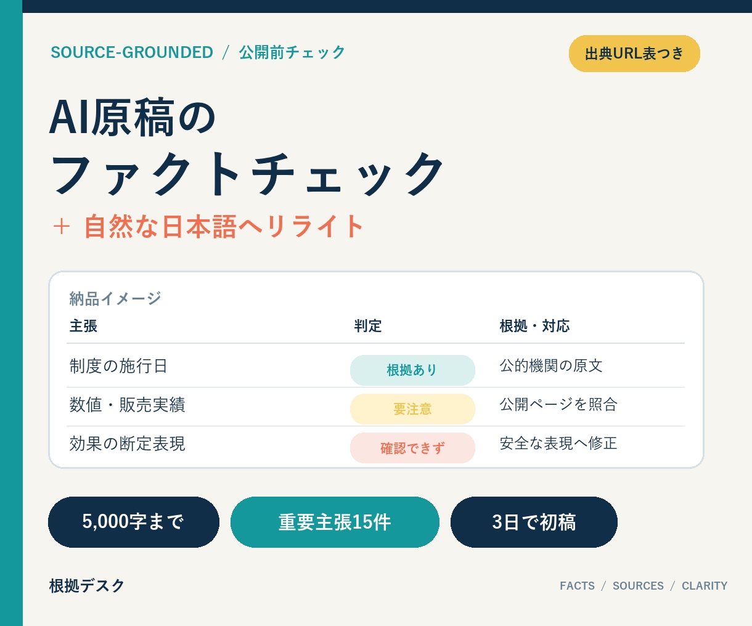Click the 根拠デスク brand name

click(87, 585)
